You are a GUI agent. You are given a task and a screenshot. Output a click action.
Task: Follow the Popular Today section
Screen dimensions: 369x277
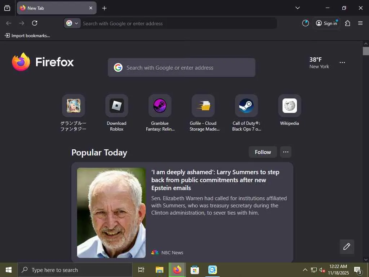pyautogui.click(x=263, y=152)
